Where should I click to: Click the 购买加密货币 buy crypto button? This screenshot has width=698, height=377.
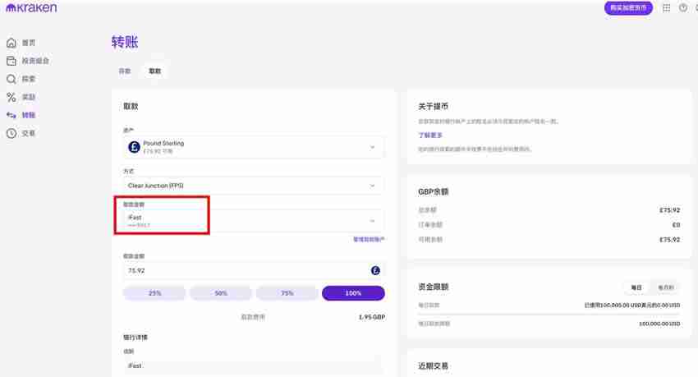tap(628, 8)
